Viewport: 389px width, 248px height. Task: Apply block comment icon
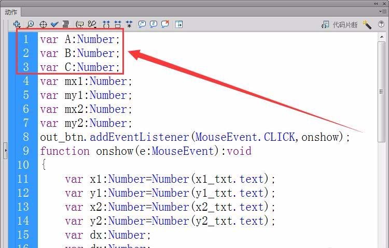tap(142, 24)
